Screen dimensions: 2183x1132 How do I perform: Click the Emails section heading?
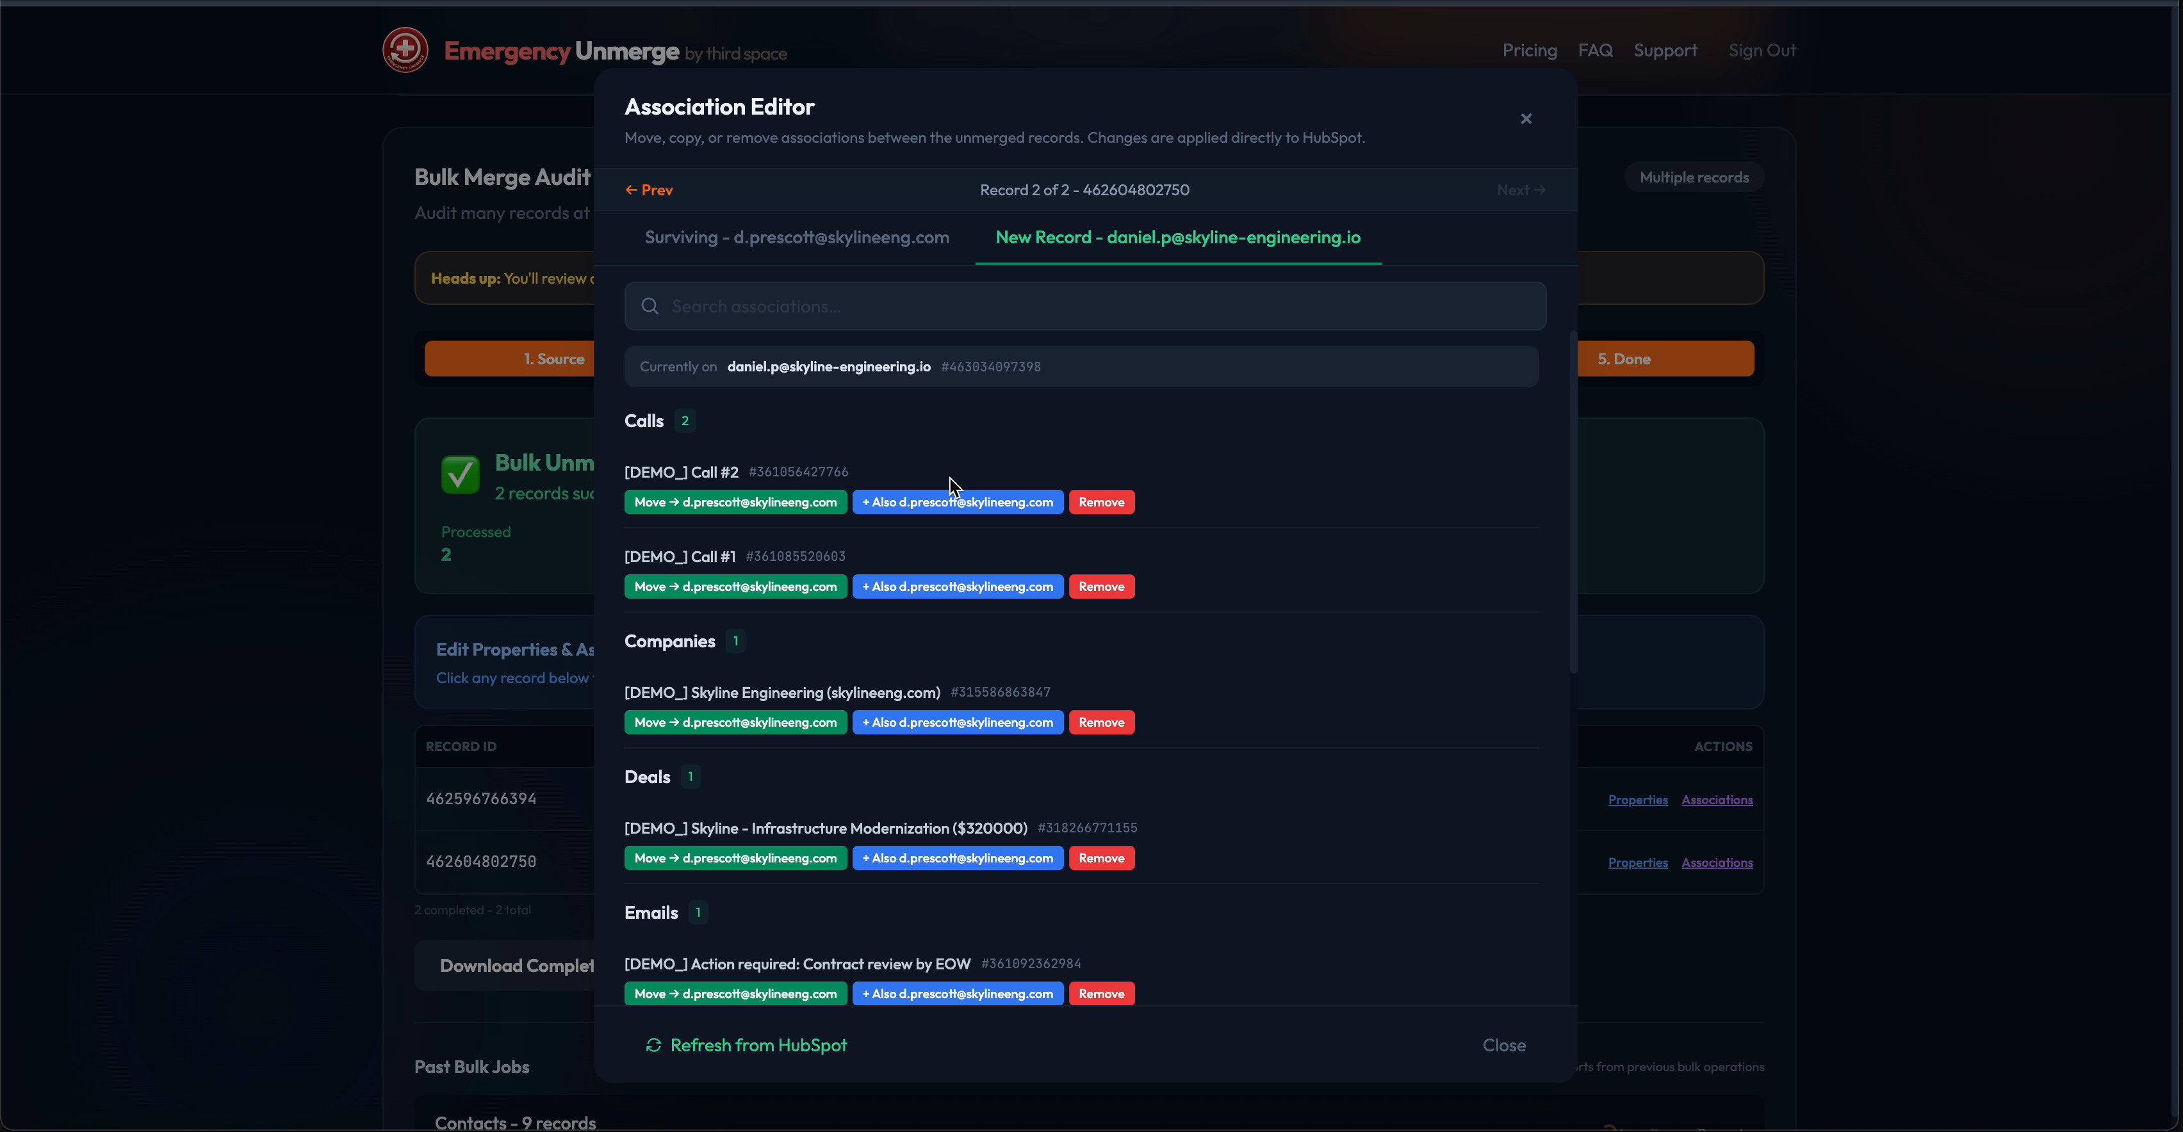651,912
